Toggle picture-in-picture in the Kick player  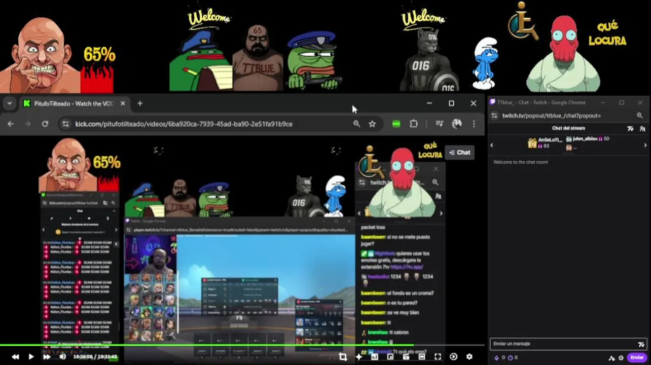coord(390,357)
